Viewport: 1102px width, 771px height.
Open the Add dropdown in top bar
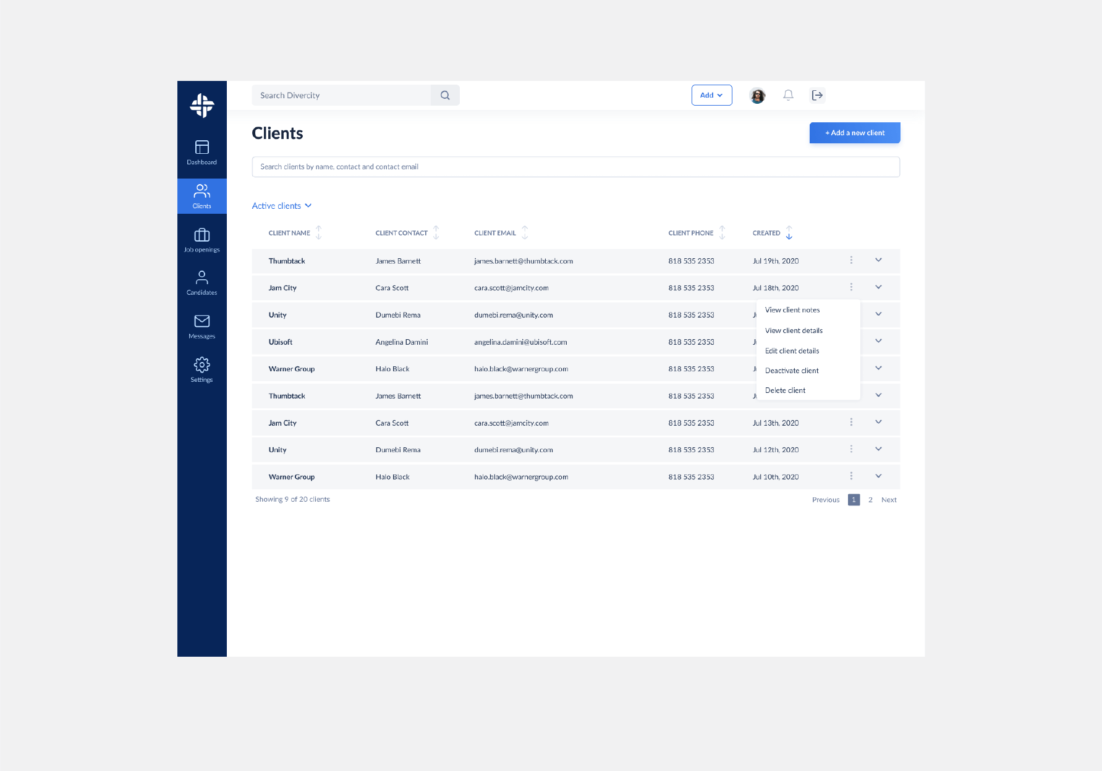[711, 95]
